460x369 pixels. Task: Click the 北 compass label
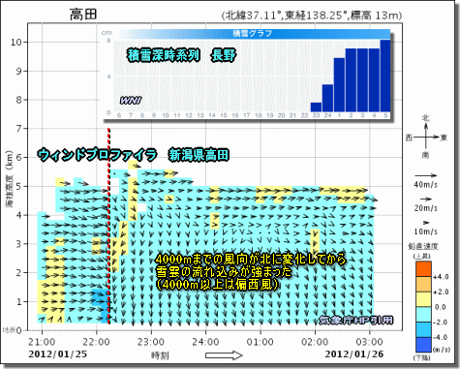pyautogui.click(x=426, y=118)
